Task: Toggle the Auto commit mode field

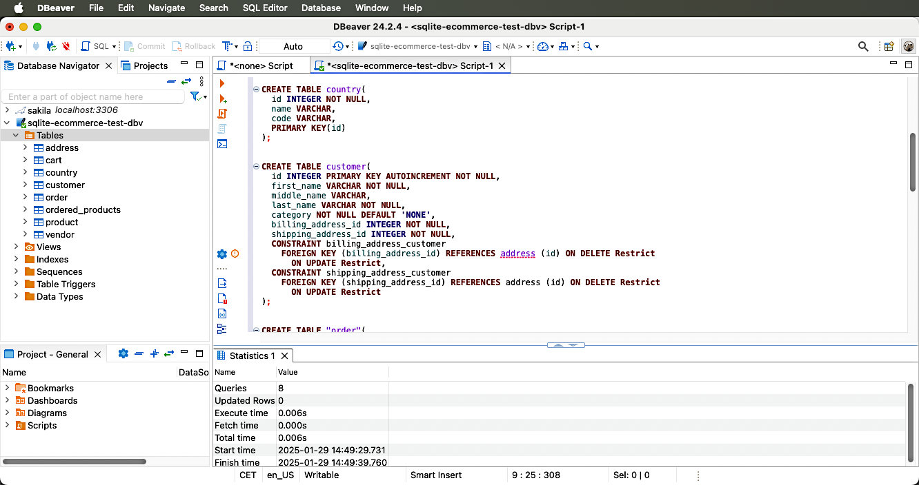Action: click(293, 46)
